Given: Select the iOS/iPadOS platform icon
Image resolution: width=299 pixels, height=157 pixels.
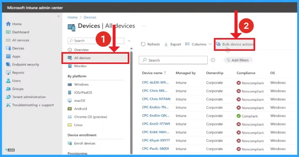Looking at the screenshot, I should (x=70, y=93).
